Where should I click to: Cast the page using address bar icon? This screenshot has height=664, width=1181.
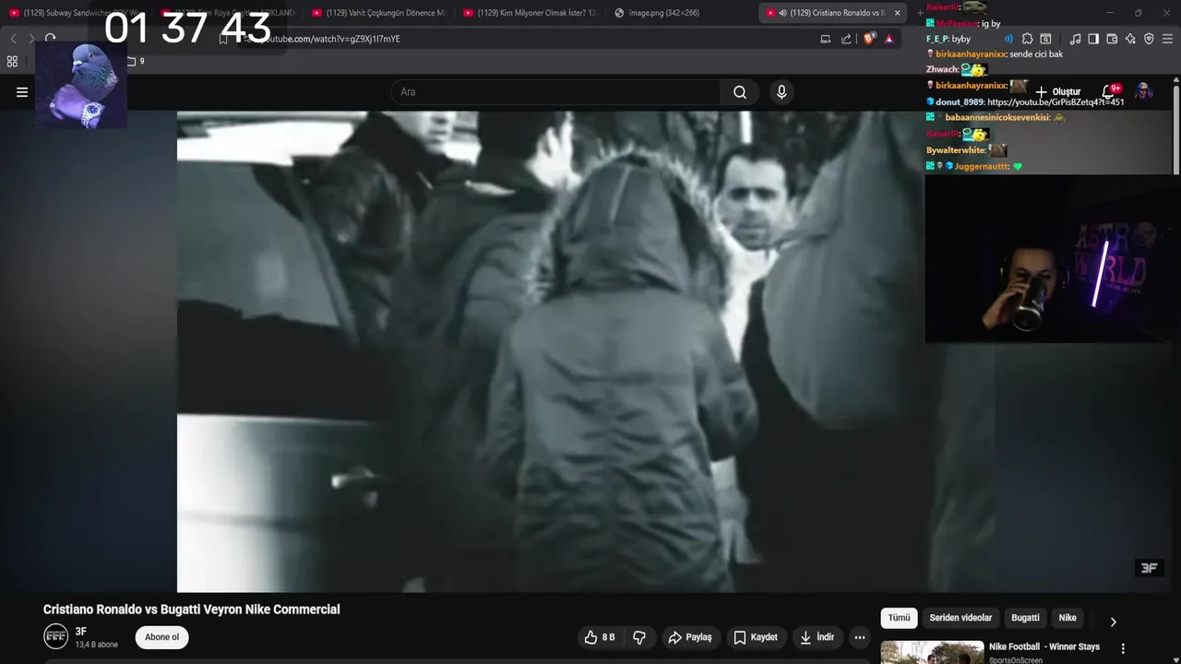pyautogui.click(x=826, y=39)
